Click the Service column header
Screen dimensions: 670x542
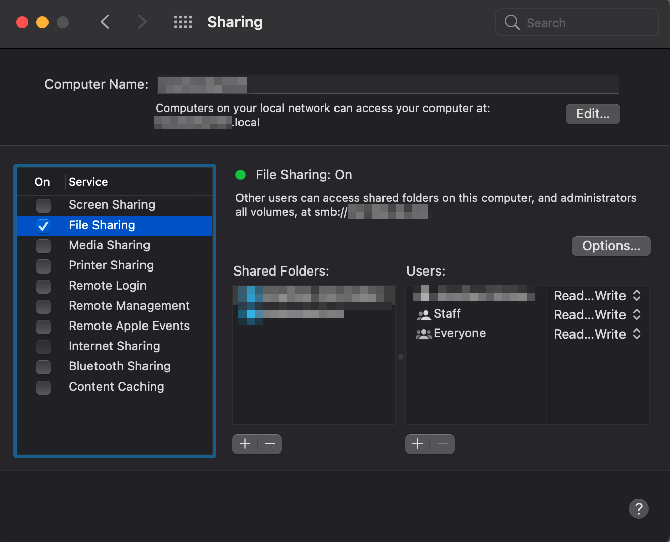[88, 182]
